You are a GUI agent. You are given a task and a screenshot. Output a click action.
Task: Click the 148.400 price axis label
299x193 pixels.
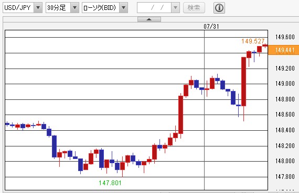[x=285, y=130]
